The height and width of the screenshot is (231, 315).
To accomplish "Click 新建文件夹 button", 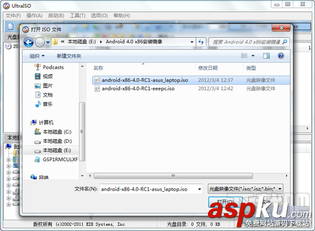I will (x=69, y=56).
